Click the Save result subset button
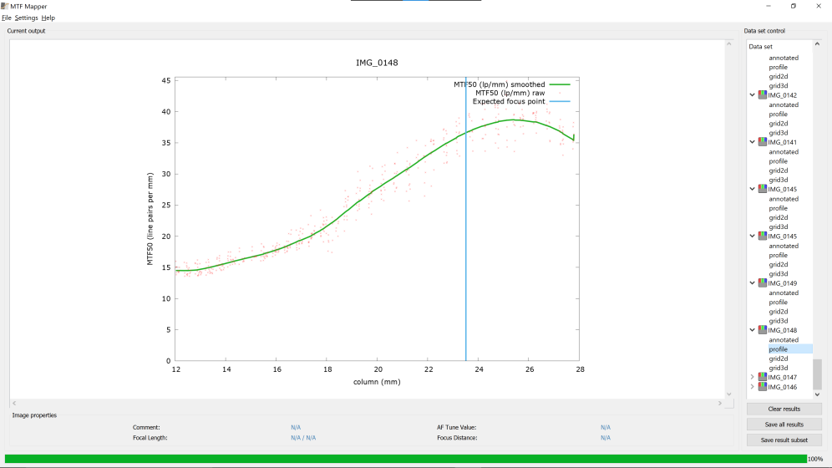This screenshot has height=468, width=832. pos(784,440)
